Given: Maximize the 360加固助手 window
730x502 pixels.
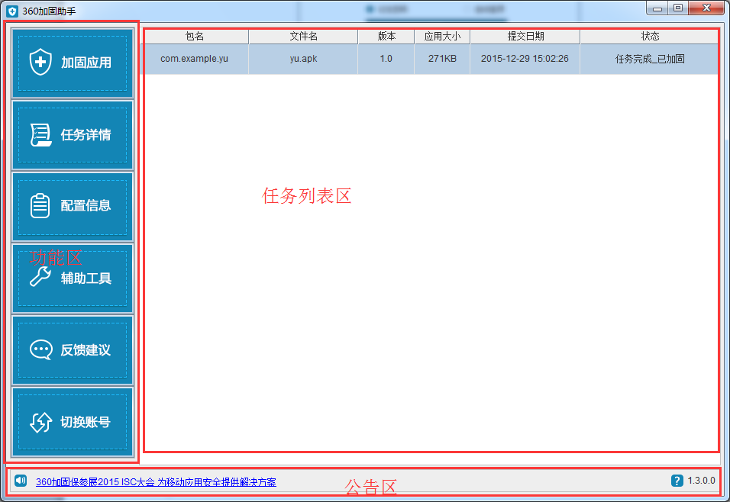Looking at the screenshot, I should point(678,8).
